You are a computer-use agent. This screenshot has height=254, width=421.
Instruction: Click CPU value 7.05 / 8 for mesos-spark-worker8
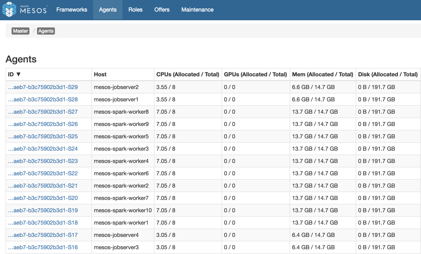pyautogui.click(x=166, y=112)
